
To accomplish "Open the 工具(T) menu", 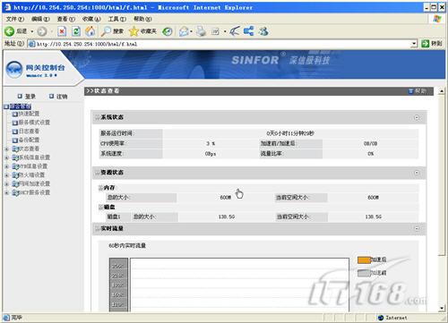I will pos(116,19).
